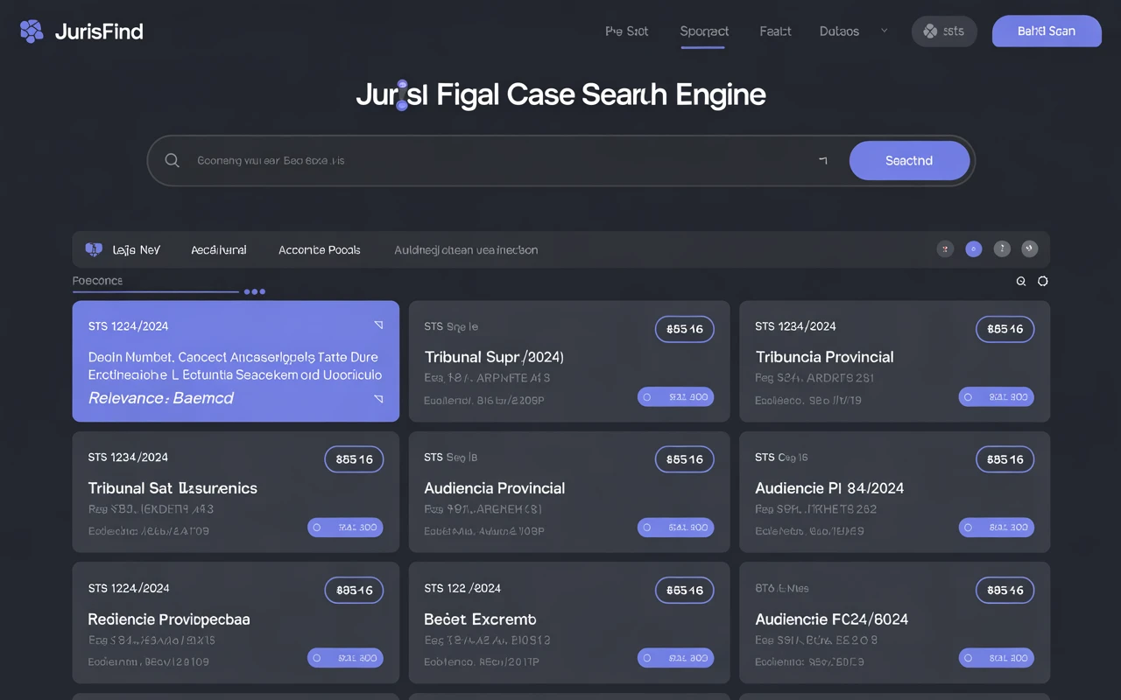The image size is (1121, 700).
Task: Click the Bahd Scan button in the header
Action: tap(1047, 31)
